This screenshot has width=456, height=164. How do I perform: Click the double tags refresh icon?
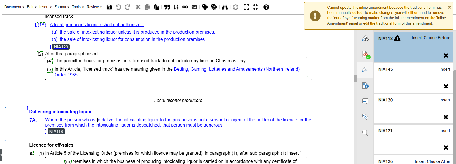click(x=214, y=7)
